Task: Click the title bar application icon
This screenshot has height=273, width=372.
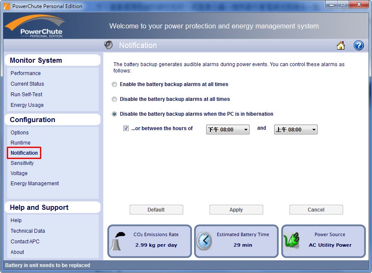Action: point(6,6)
